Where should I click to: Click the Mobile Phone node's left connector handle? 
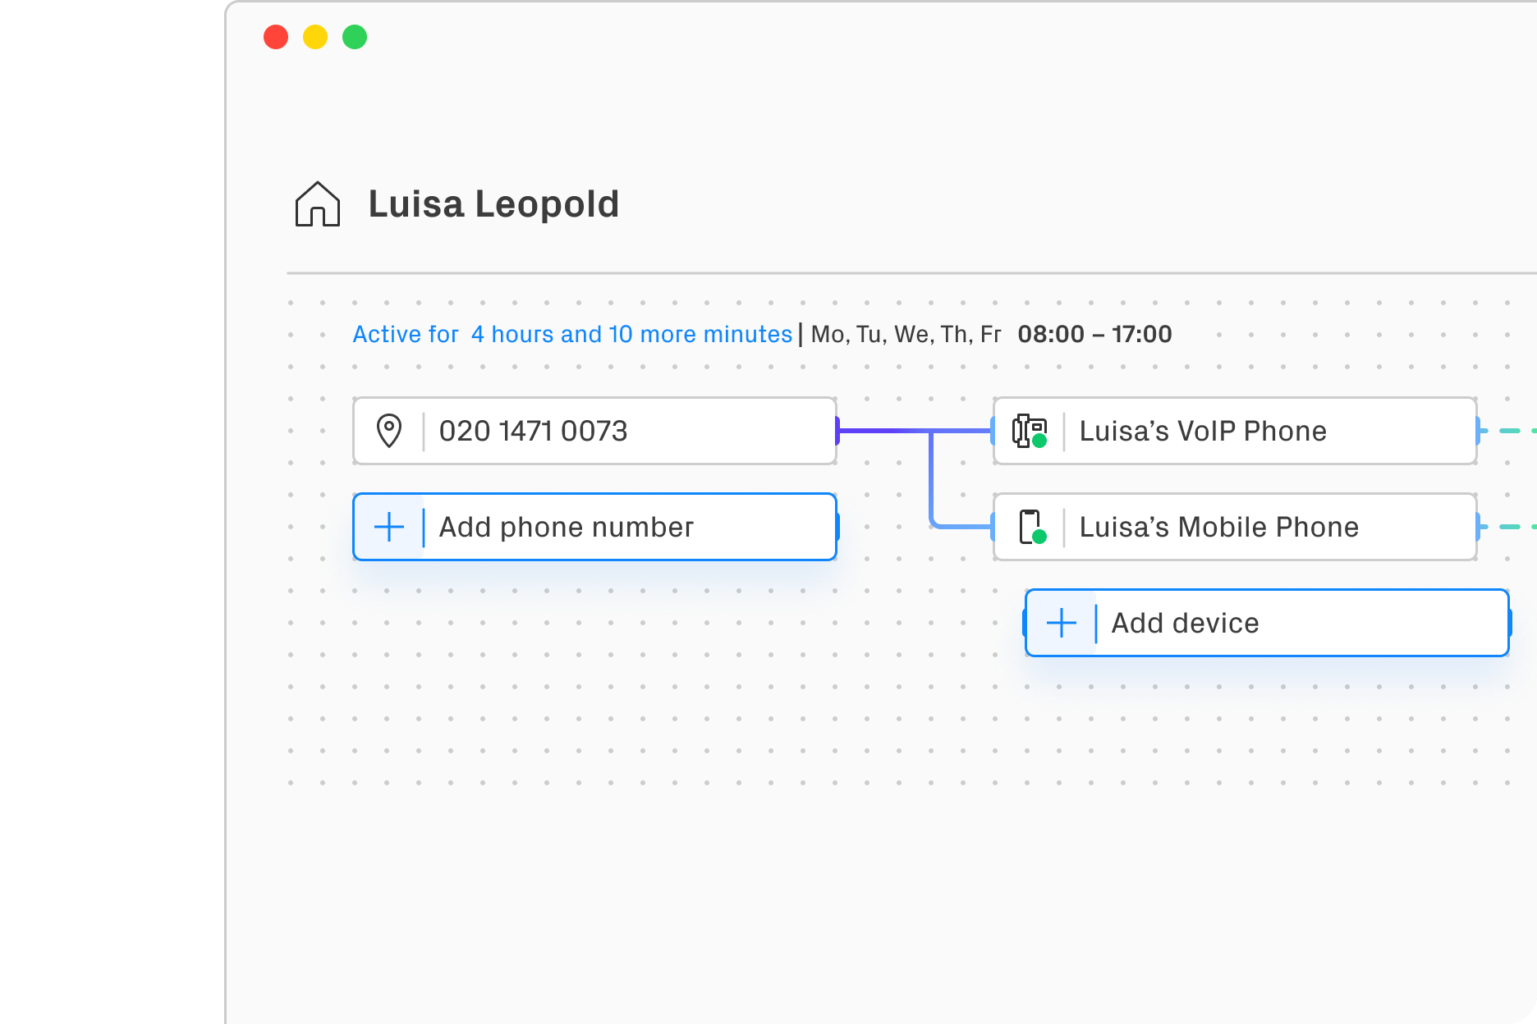click(993, 527)
